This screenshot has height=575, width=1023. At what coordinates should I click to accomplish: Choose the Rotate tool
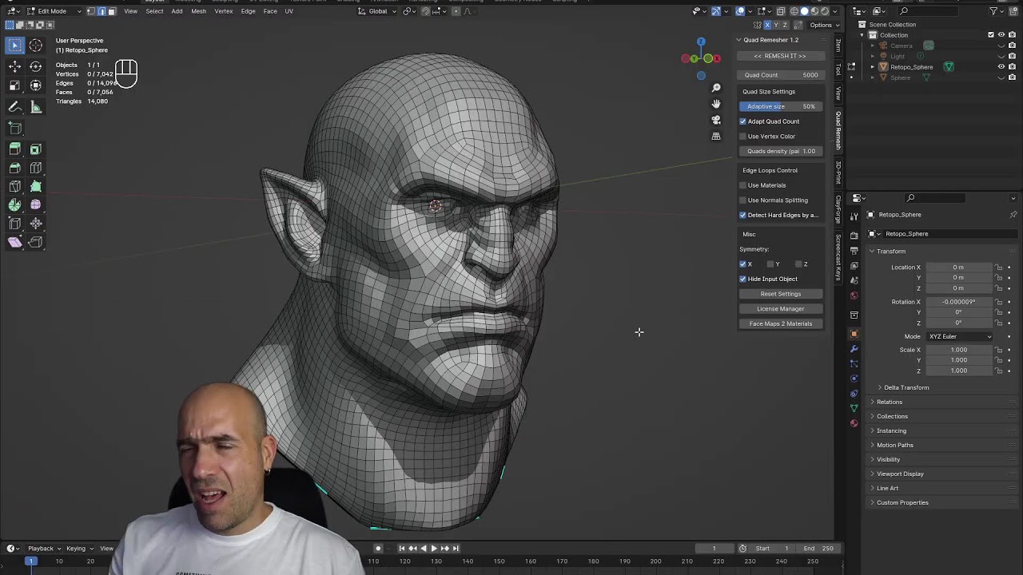click(x=35, y=66)
